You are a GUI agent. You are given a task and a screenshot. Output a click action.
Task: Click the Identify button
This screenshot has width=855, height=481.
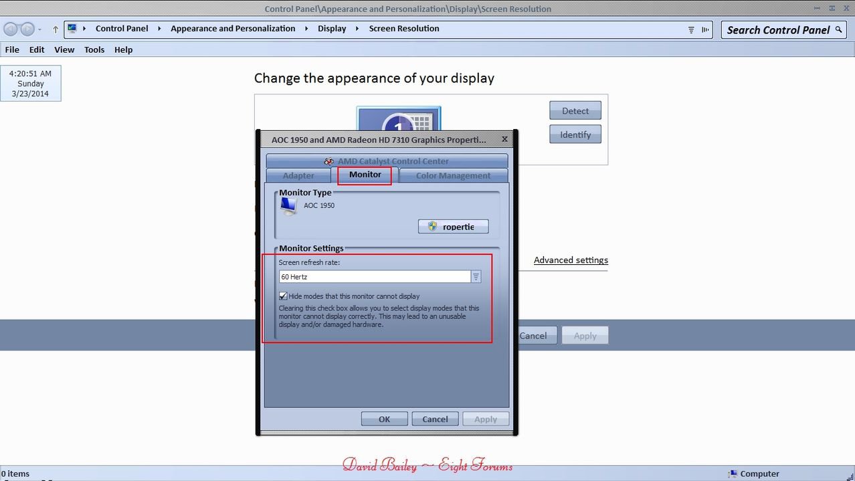(x=575, y=134)
